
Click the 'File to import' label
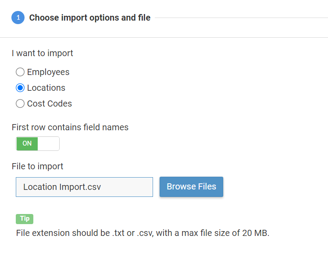37,166
